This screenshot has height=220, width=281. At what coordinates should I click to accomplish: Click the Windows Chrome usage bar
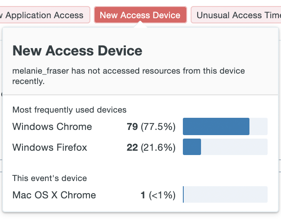(x=225, y=126)
